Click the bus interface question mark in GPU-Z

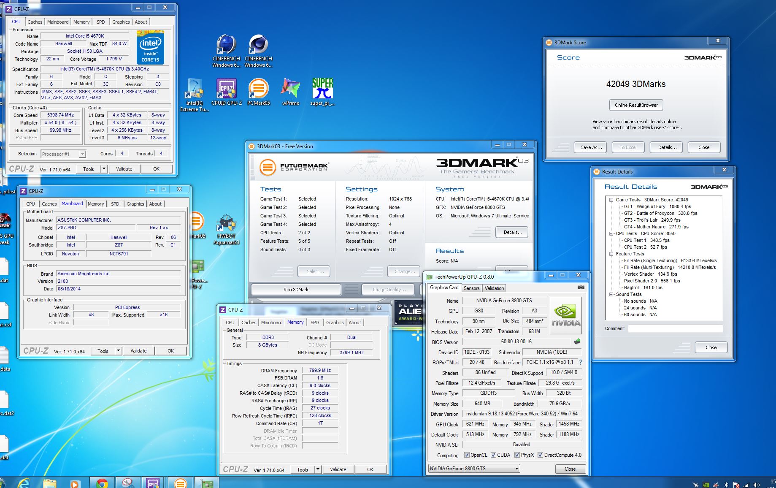click(x=581, y=362)
